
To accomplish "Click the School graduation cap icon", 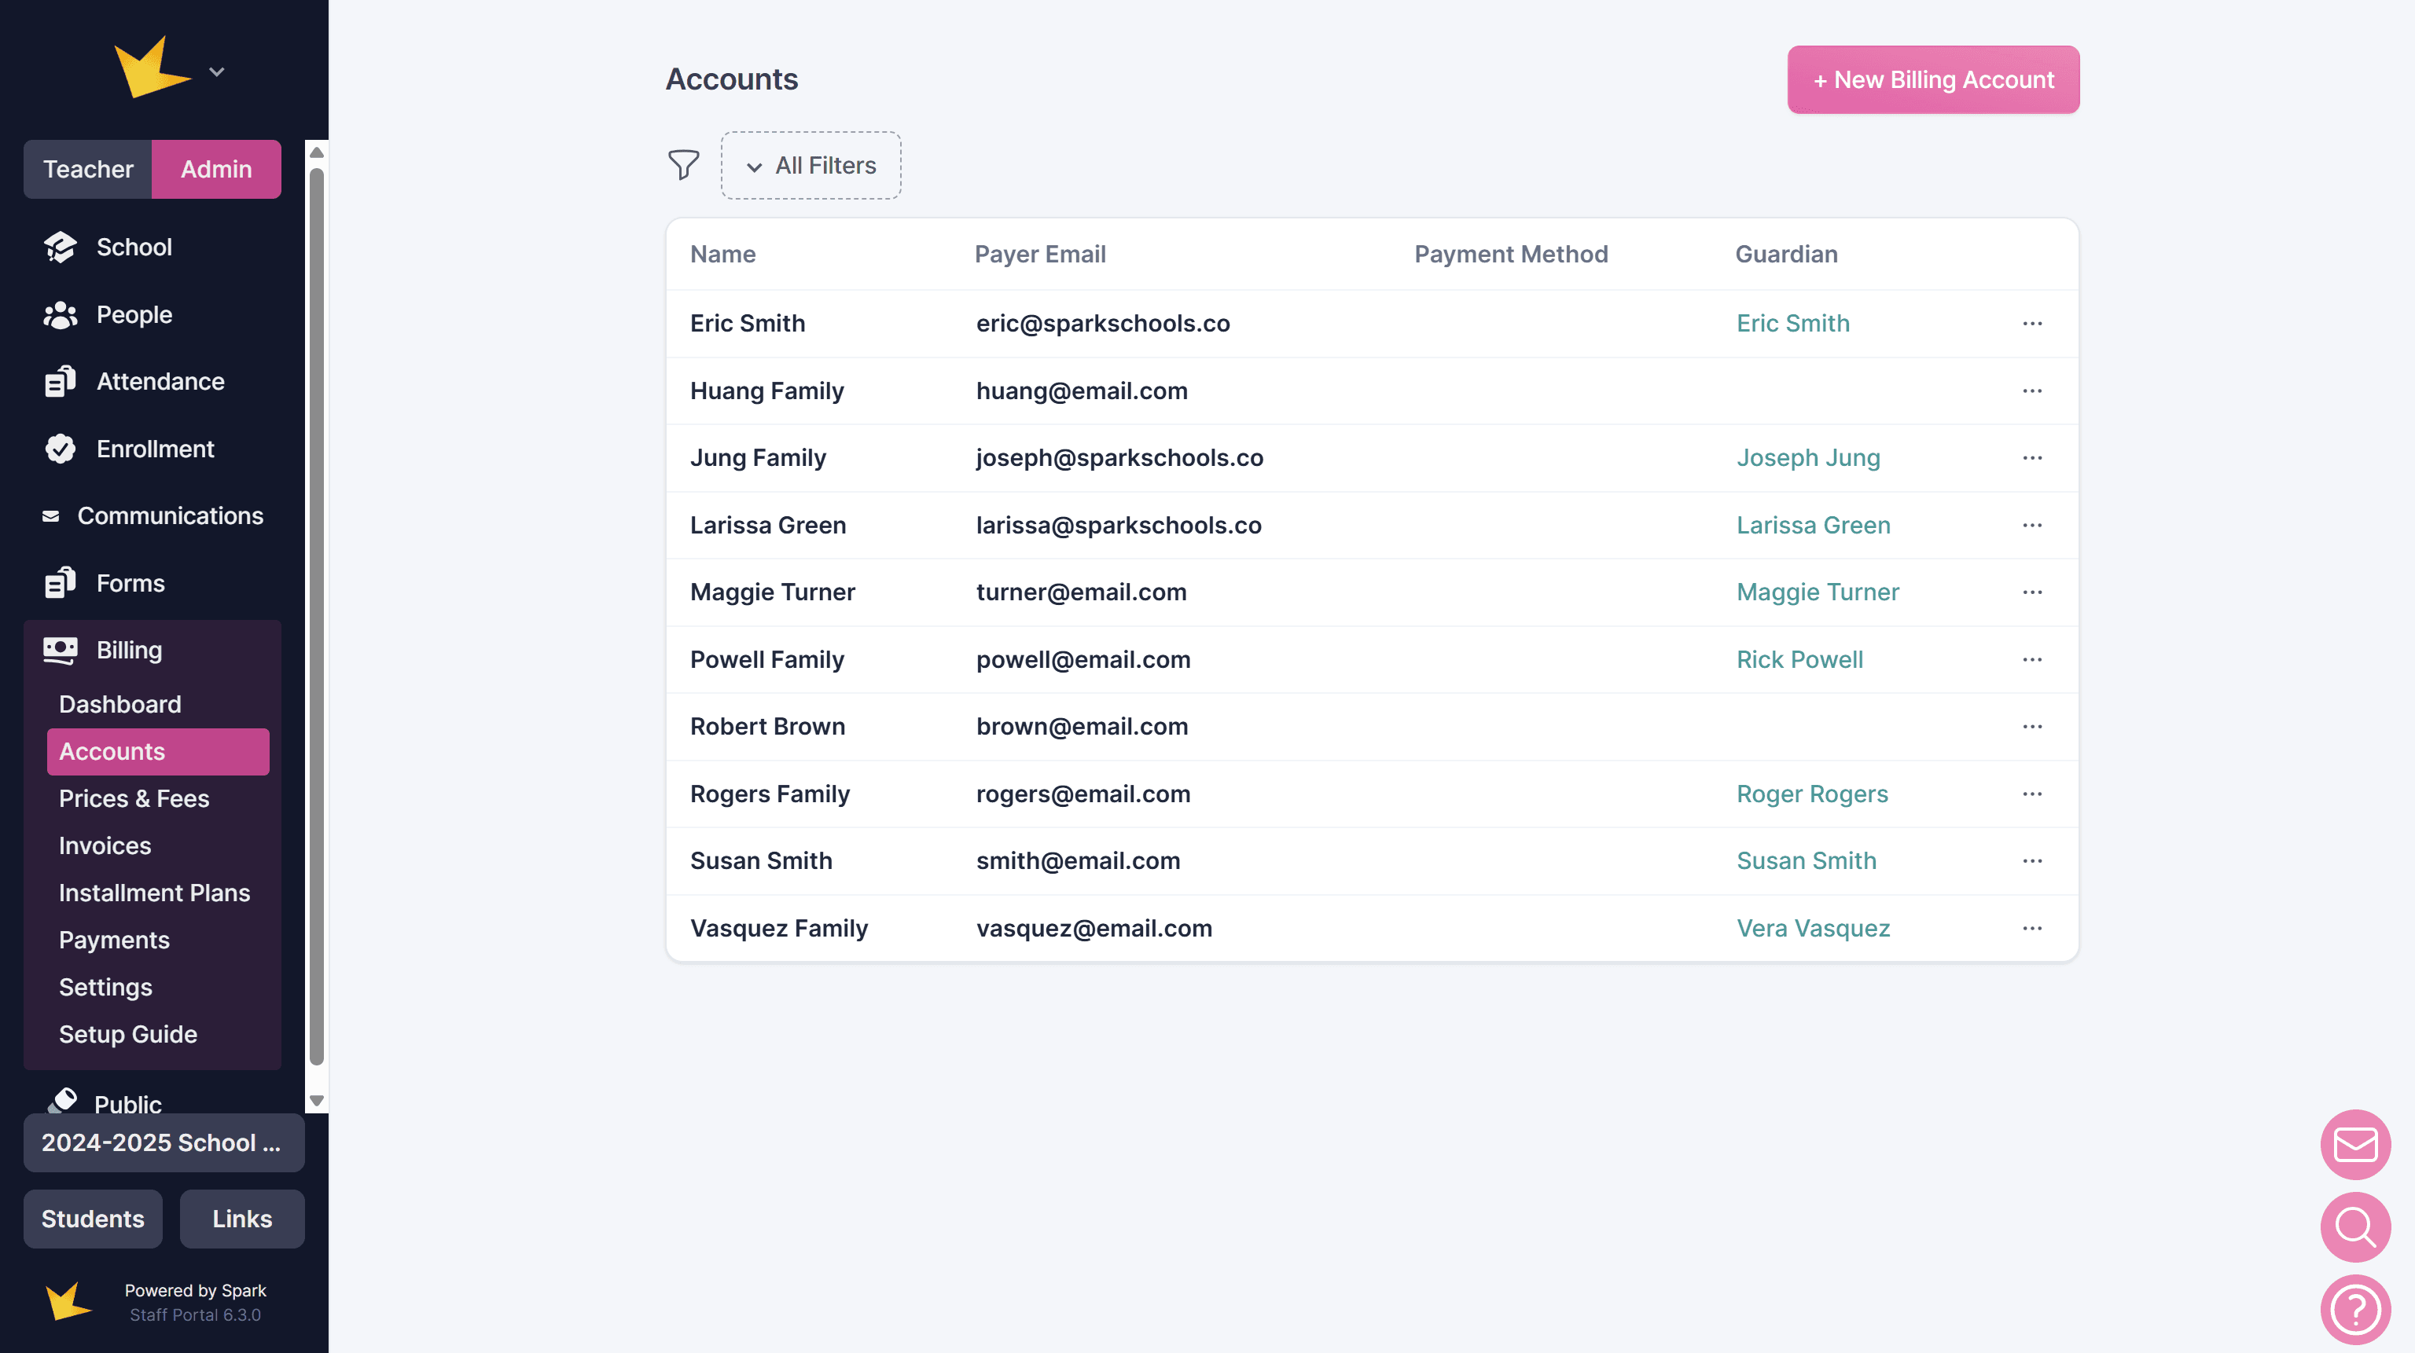I will tap(60, 247).
